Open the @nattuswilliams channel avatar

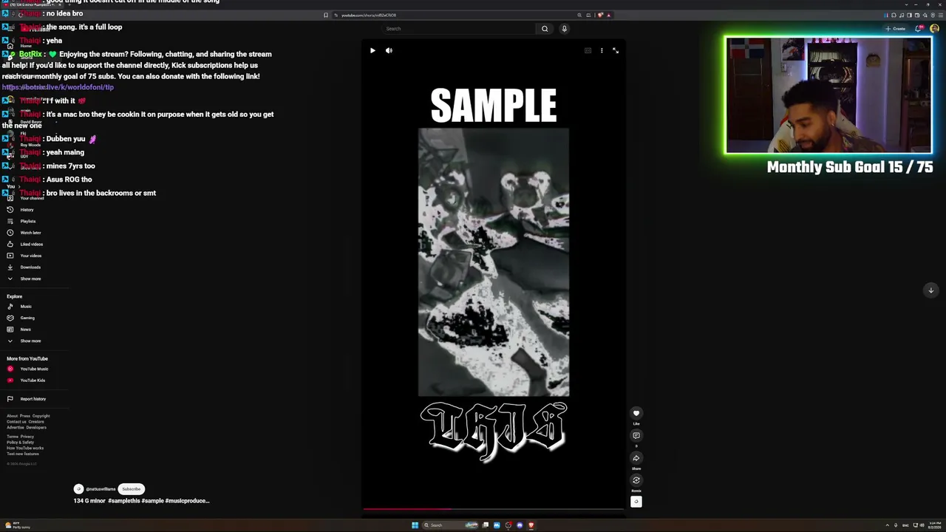click(x=78, y=489)
